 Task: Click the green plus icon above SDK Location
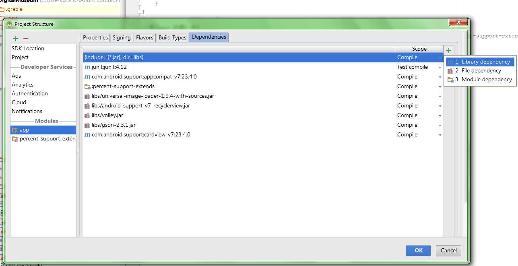point(16,39)
